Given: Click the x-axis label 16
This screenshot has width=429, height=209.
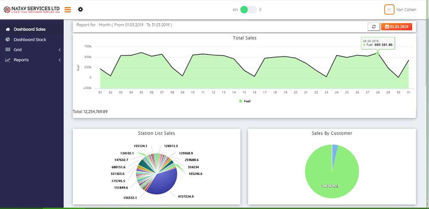Looking at the screenshot, I should tap(254, 93).
